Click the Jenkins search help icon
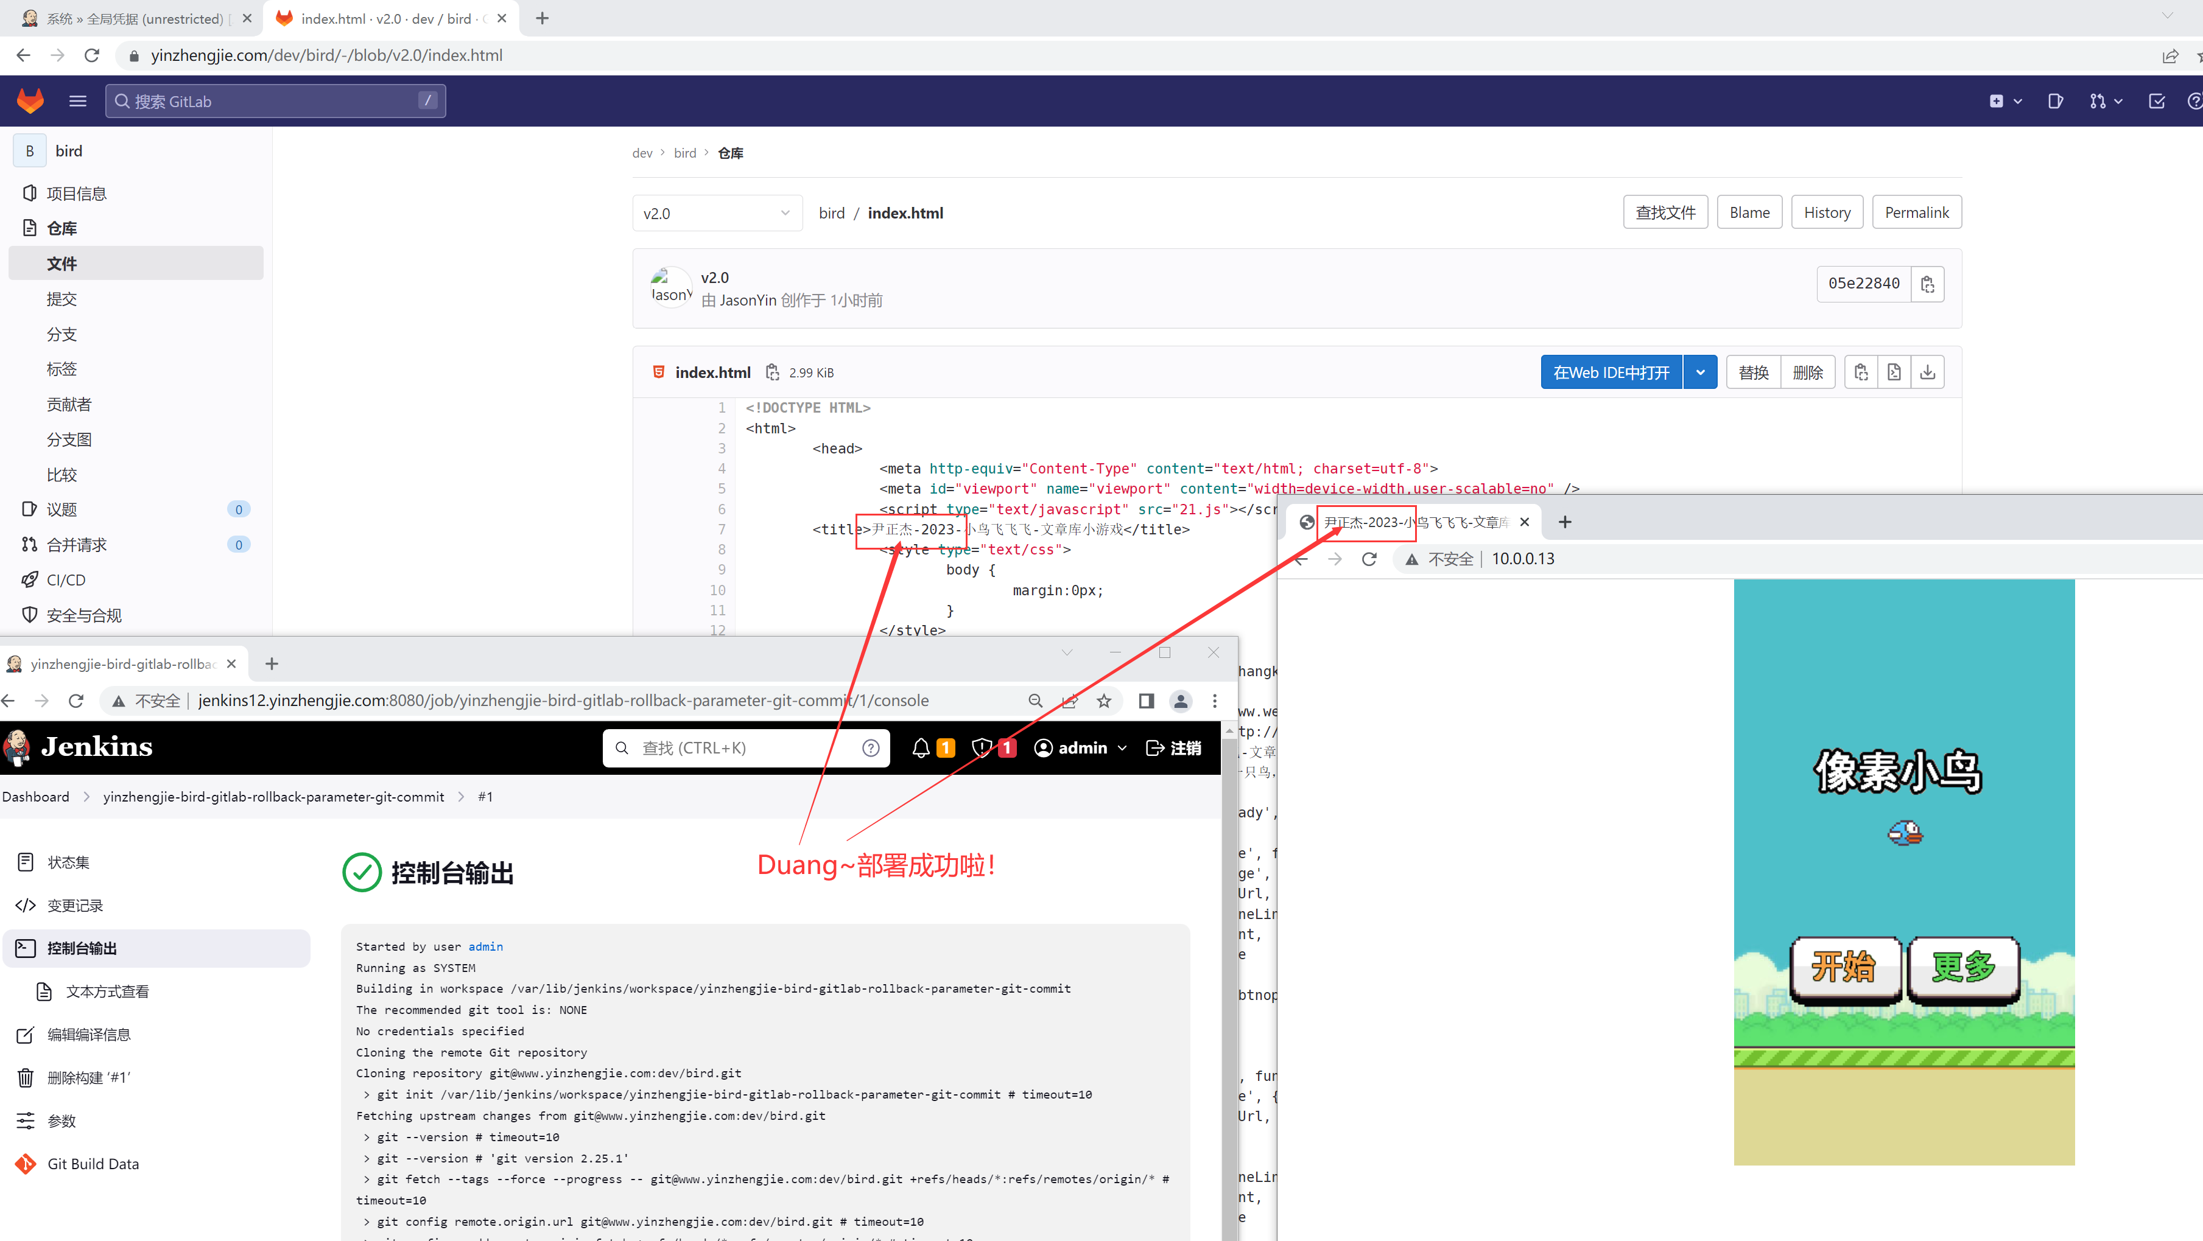 pos(871,748)
